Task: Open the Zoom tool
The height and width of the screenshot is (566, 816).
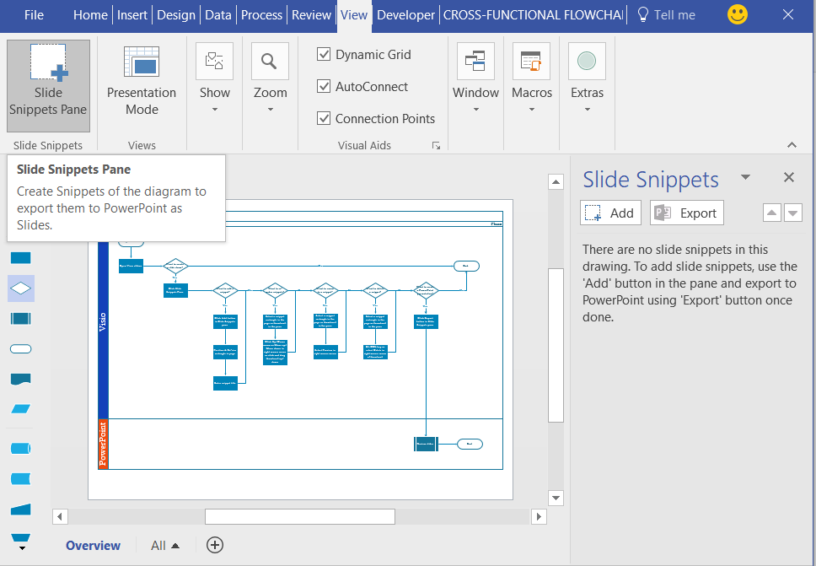Action: [x=270, y=61]
